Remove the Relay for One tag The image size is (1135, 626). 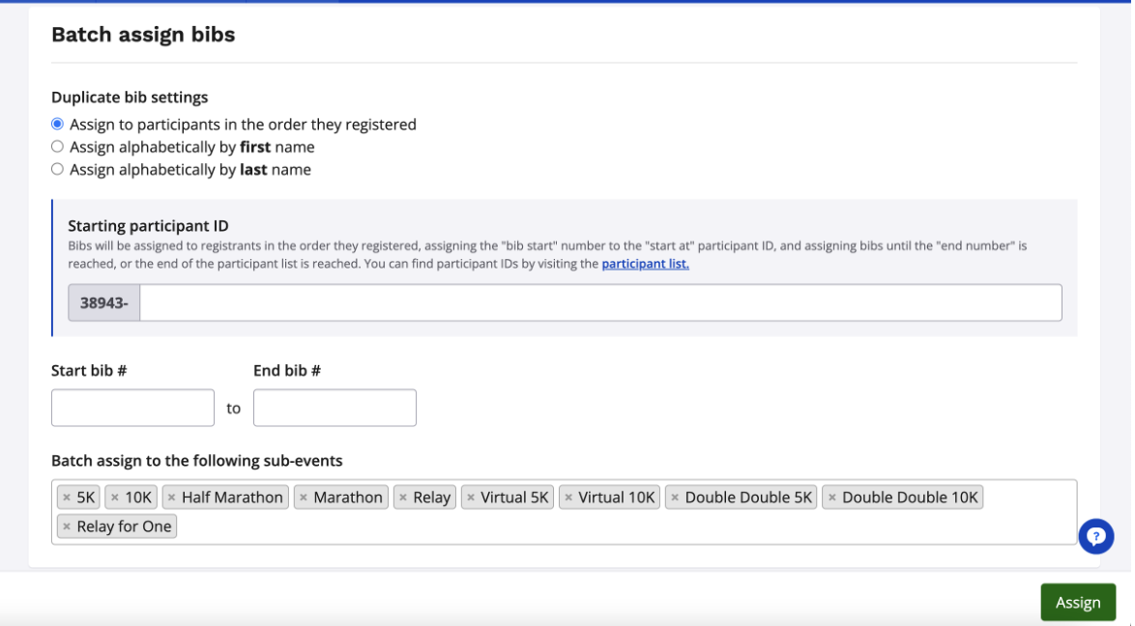[67, 526]
